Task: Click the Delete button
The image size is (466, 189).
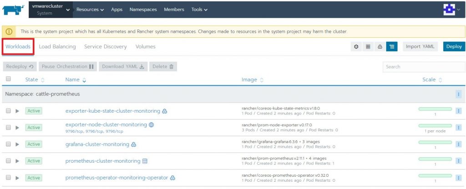Action: click(163, 67)
